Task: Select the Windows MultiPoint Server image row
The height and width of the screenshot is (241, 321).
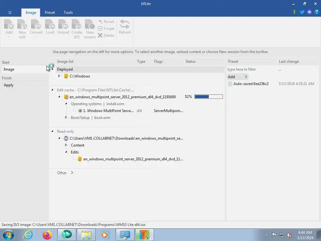Action: coord(108,111)
